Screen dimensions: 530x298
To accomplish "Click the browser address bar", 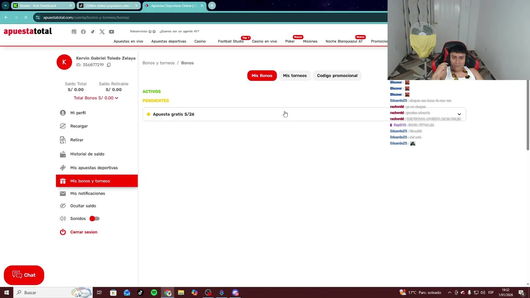I will [x=209, y=17].
